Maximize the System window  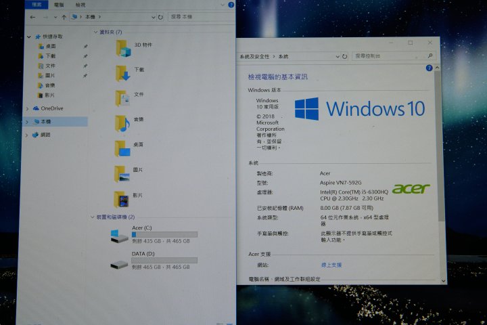tap(411, 43)
